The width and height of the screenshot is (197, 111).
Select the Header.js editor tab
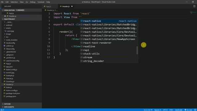(66, 6)
